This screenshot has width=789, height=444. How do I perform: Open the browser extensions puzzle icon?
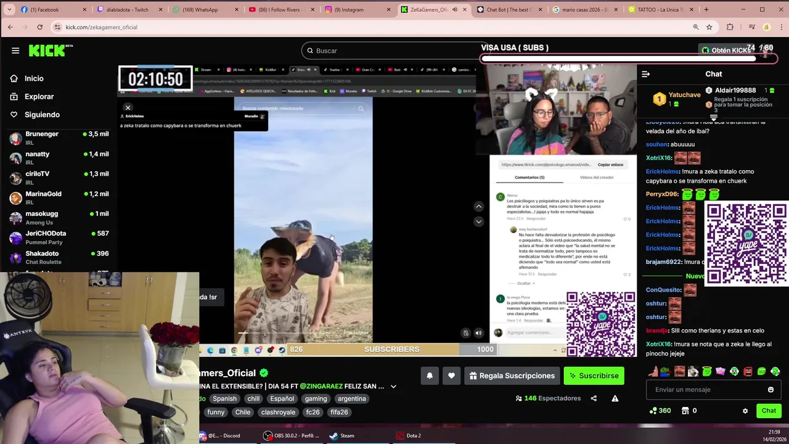point(730,27)
